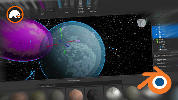Select the Bloom effect icon
The height and width of the screenshot is (100, 178).
(160, 49)
